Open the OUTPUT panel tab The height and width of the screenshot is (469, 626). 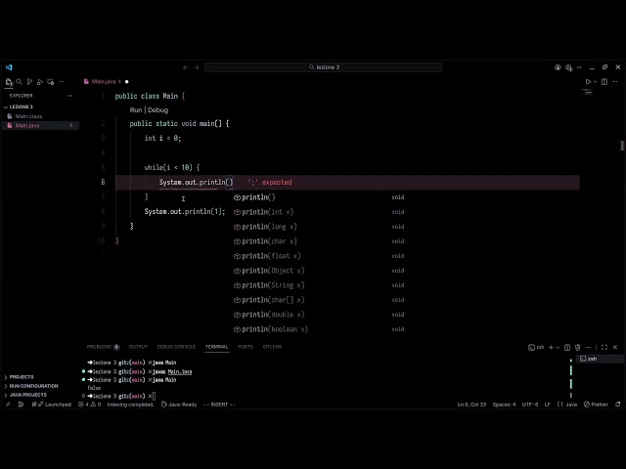(138, 347)
